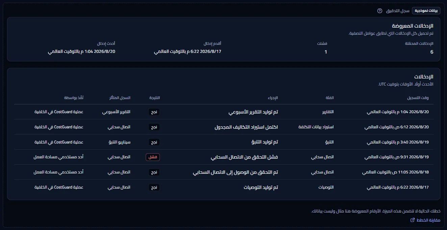Click the فشلت count 1
The image size is (447, 230).
click(x=325, y=52)
